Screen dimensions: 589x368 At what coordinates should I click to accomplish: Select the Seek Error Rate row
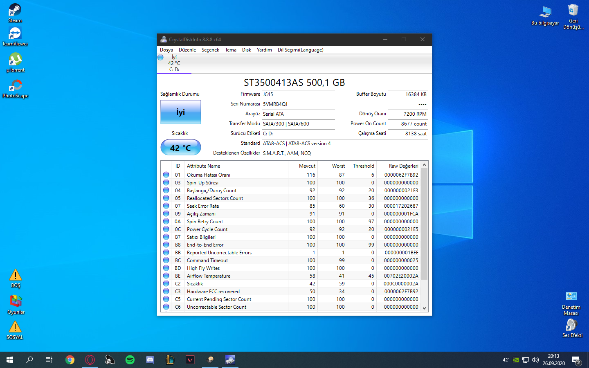click(x=291, y=206)
